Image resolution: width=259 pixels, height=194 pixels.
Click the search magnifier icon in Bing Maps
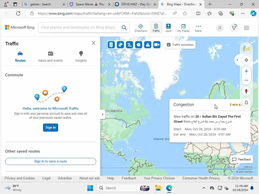pos(124,28)
